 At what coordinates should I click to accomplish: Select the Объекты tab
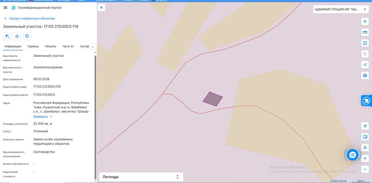51,46
